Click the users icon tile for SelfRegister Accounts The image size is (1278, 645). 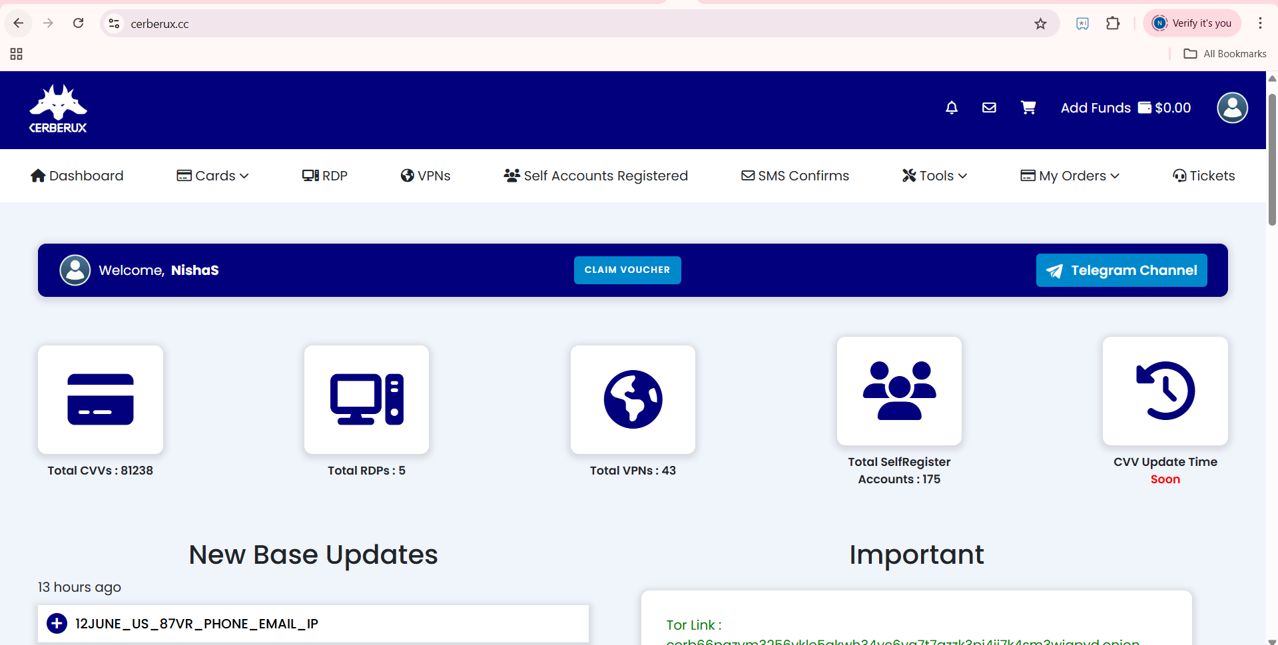pyautogui.click(x=899, y=391)
